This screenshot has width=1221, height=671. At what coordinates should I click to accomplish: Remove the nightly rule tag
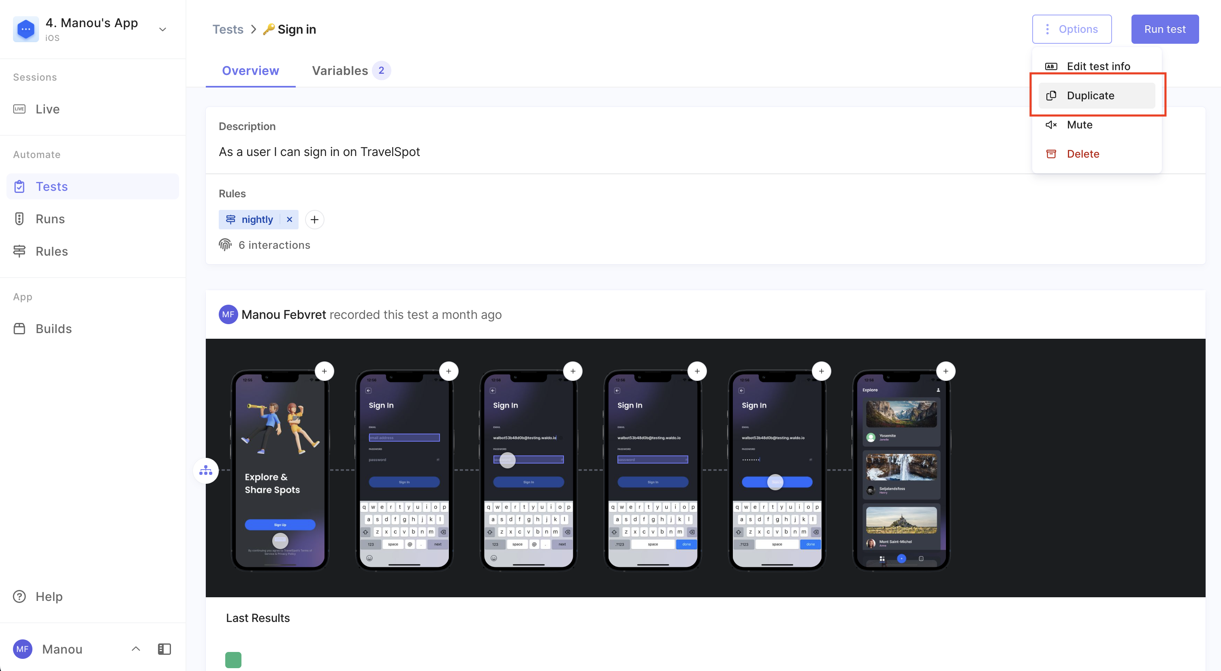point(289,220)
